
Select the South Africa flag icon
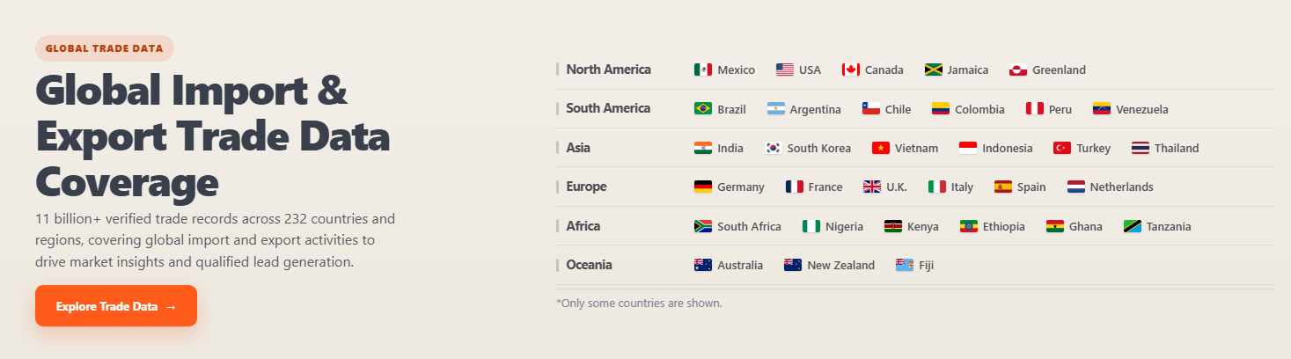coord(703,226)
